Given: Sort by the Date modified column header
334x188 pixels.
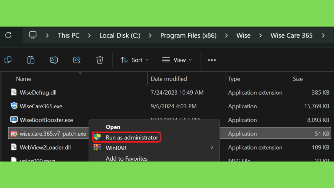Looking at the screenshot, I should (169, 79).
